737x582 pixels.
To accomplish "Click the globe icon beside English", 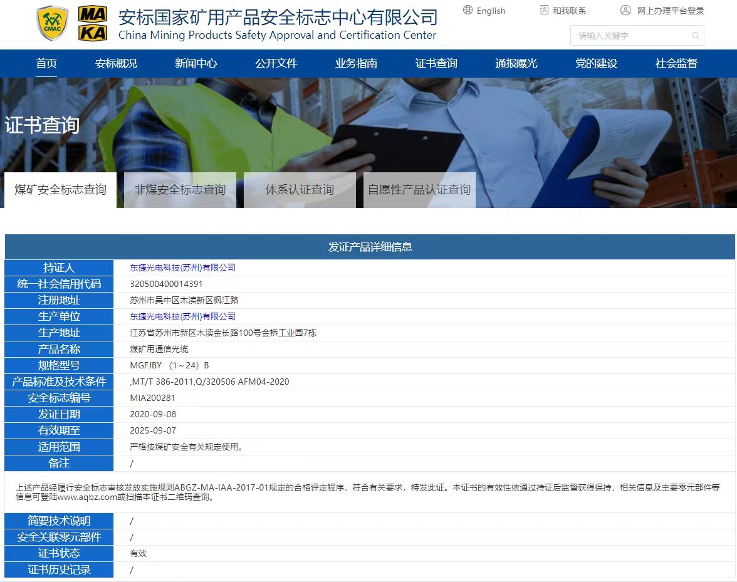I will tap(468, 10).
